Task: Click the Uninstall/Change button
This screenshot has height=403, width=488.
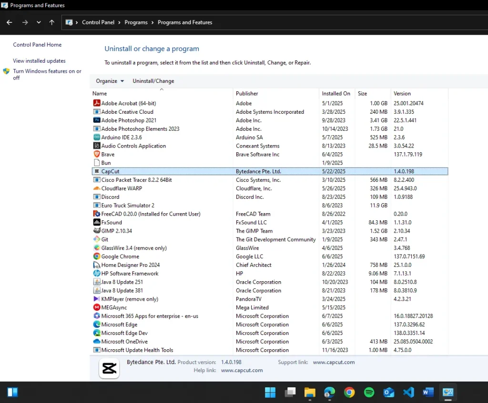Action: (153, 81)
